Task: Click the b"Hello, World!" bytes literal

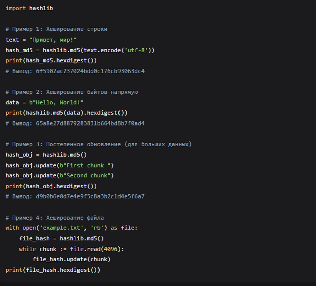Action: [56, 103]
